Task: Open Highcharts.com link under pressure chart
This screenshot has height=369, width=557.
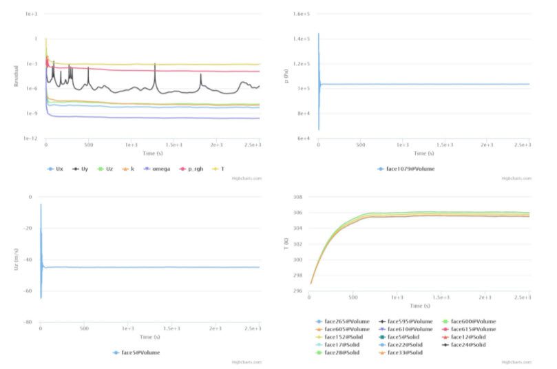Action: point(516,178)
